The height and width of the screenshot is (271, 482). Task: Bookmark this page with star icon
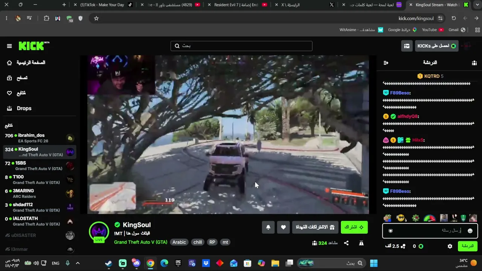(x=96, y=18)
